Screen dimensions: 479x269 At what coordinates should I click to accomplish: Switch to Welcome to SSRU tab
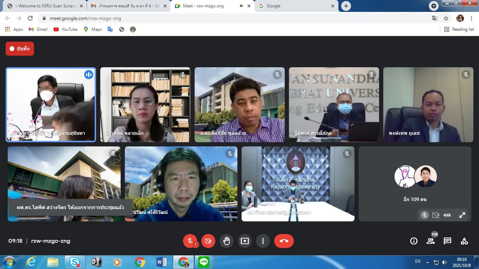(x=46, y=6)
